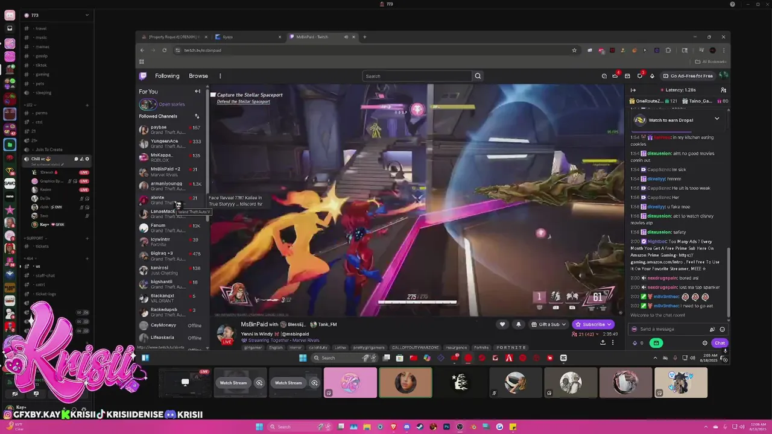Open the Browse tab on Twitch
This screenshot has height=434, width=772.
[198, 76]
